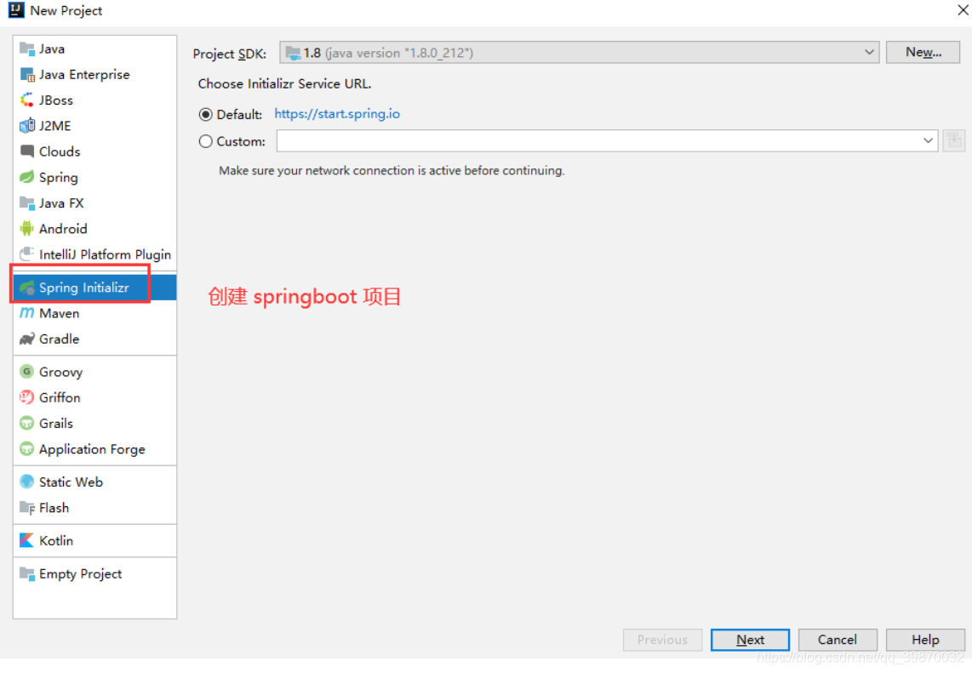Open https://start.spring.io link
Screen dimensions: 972x673
point(337,114)
